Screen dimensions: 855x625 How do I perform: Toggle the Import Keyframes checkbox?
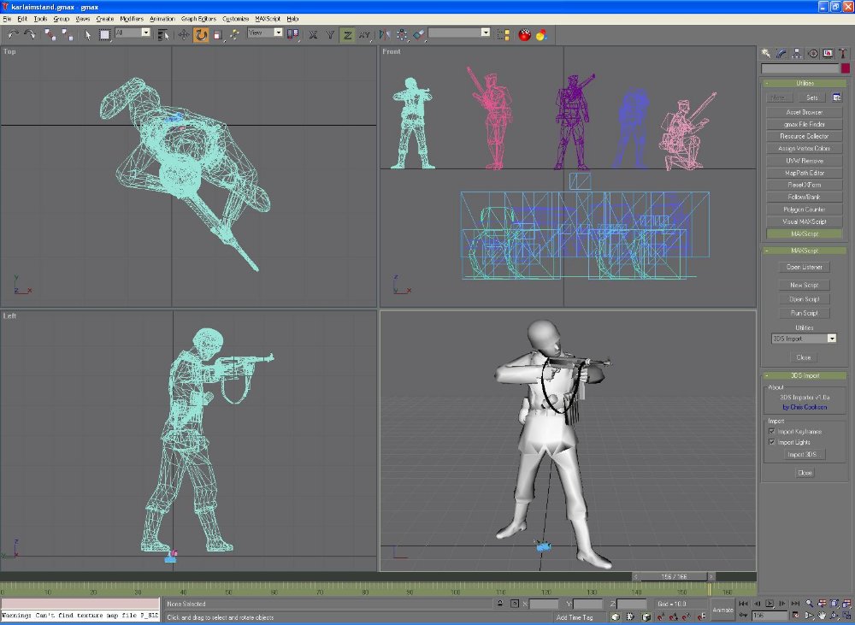click(772, 431)
